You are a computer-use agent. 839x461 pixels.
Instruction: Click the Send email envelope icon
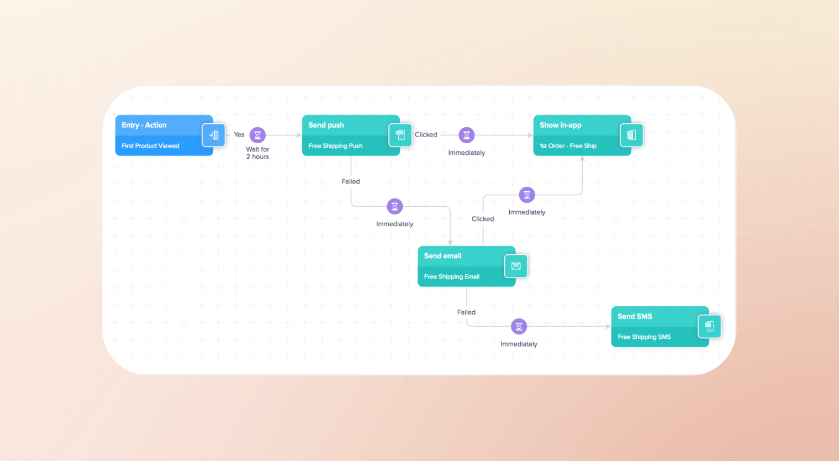click(516, 266)
